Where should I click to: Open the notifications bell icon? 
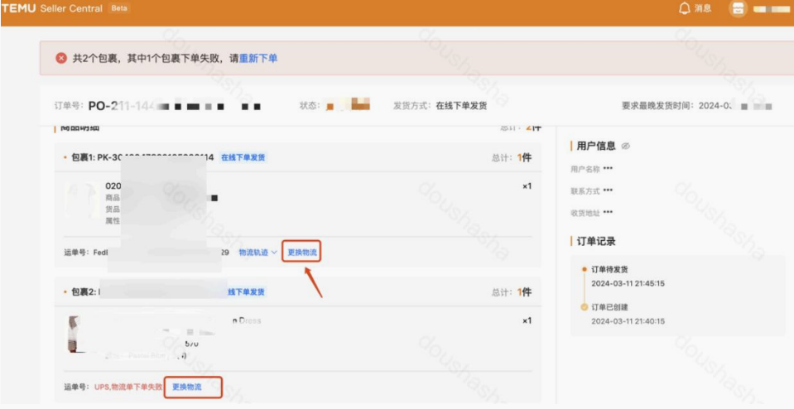(x=685, y=8)
